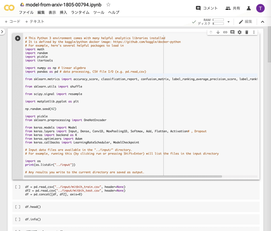The width and height of the screenshot is (271, 231).
Task: Click the 'from sklearn.utils import shuffle' line
Action: tap(54, 86)
